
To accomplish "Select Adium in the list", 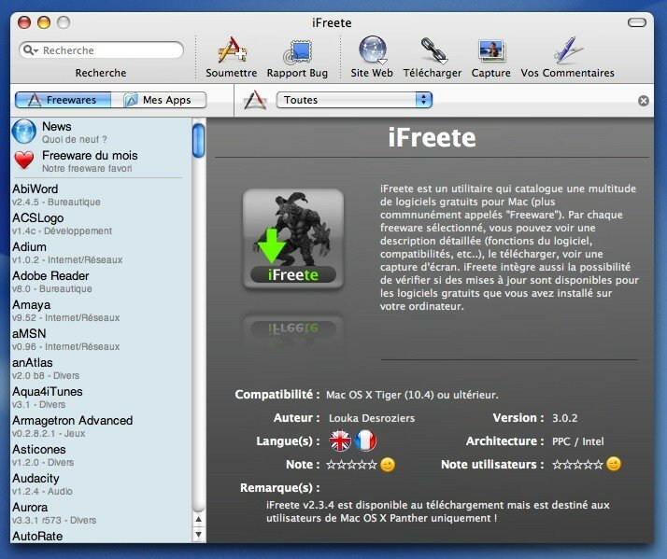I will coord(101,253).
